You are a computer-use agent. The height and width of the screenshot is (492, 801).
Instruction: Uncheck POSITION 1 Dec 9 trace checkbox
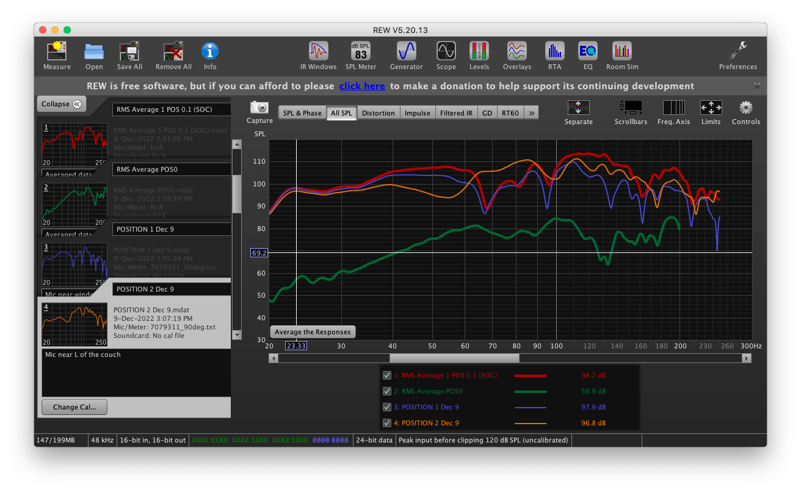(386, 407)
